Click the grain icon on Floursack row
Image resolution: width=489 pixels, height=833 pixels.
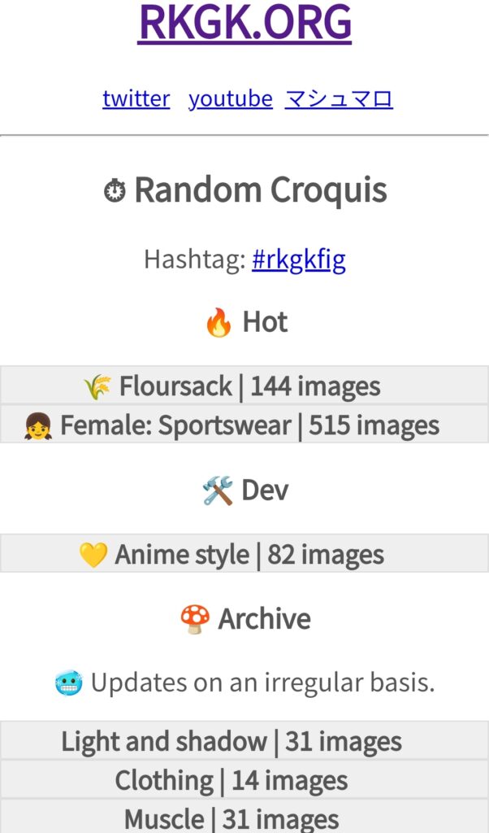click(97, 386)
